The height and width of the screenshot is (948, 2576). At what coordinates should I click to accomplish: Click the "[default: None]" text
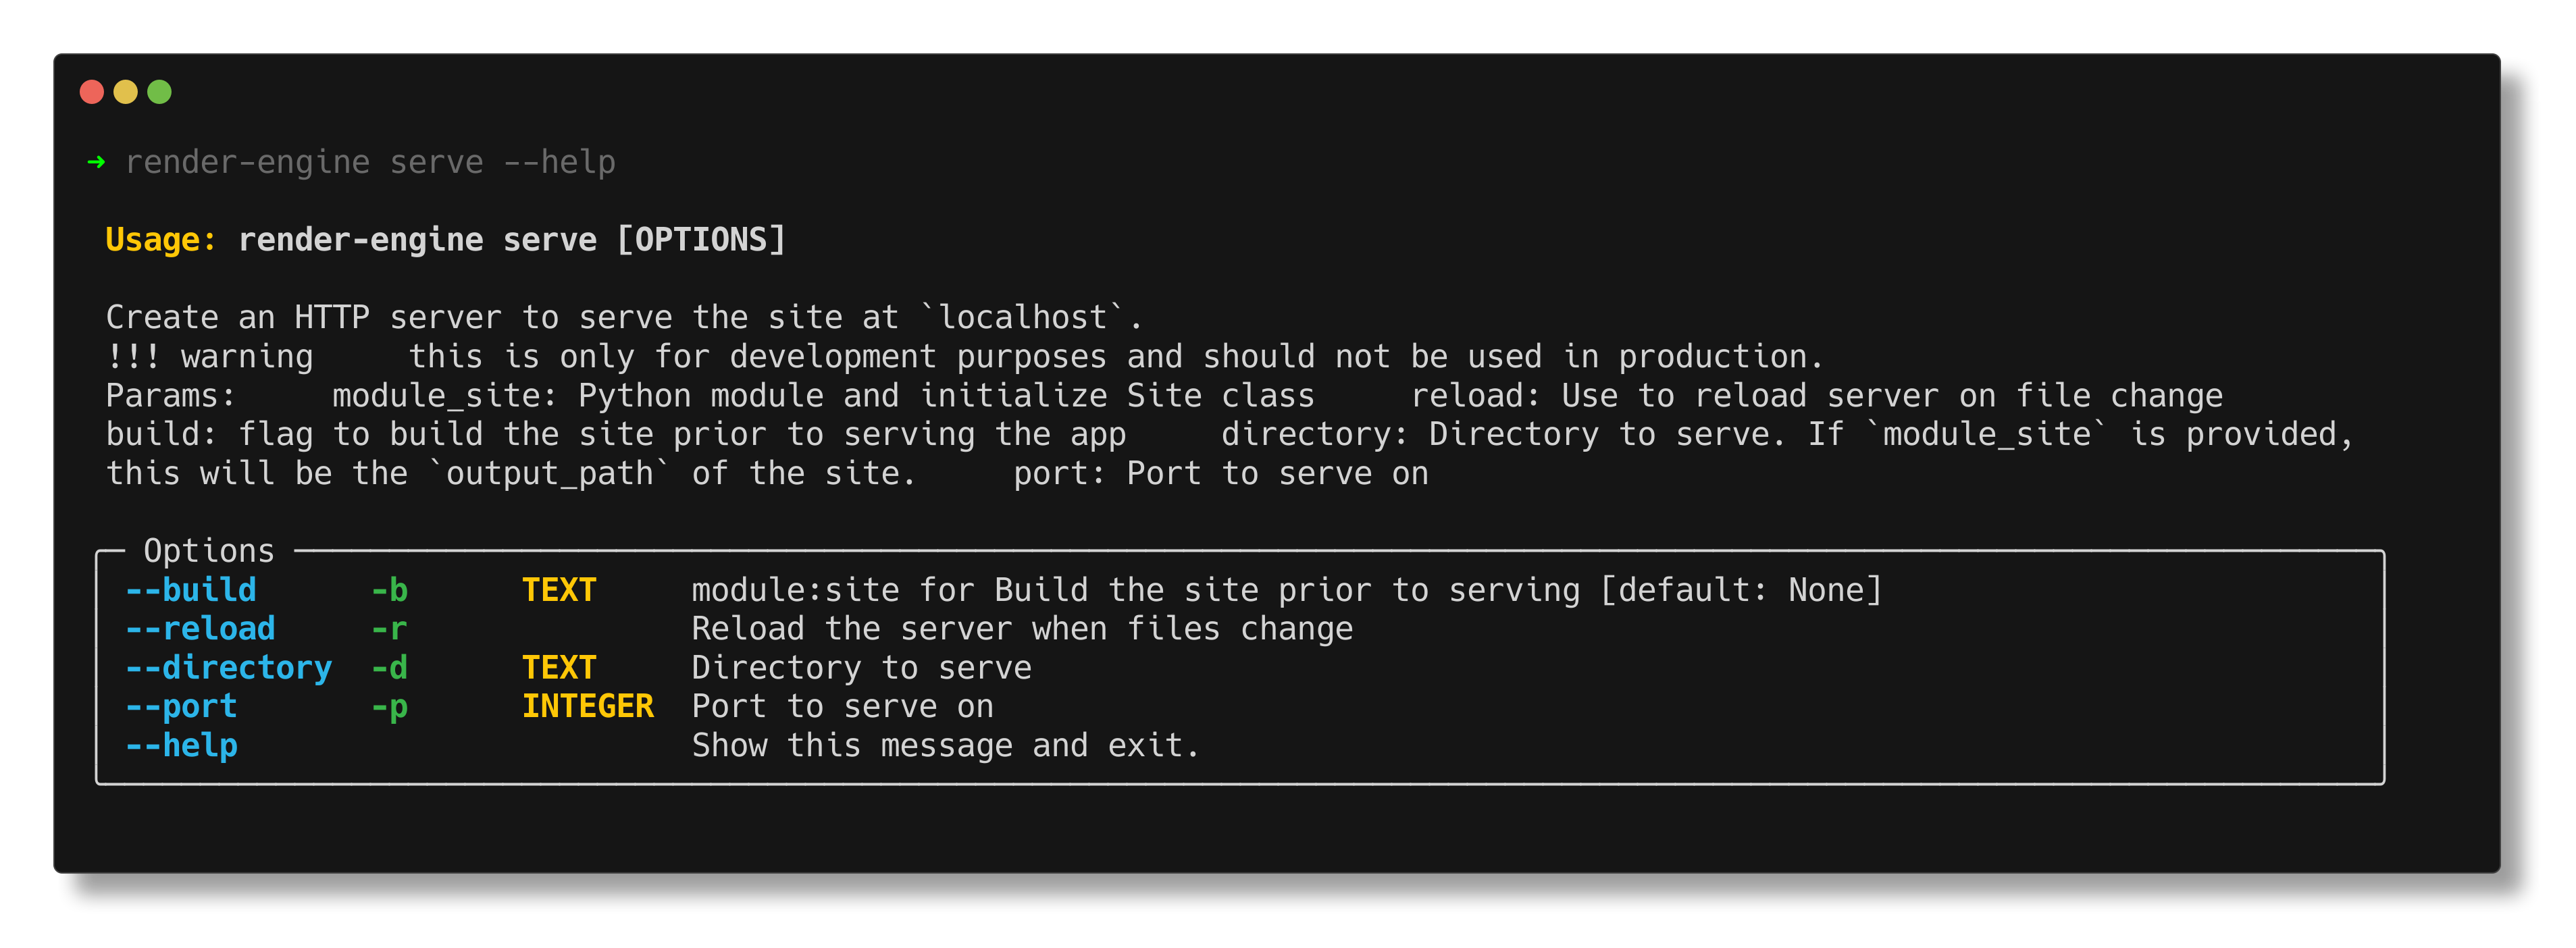click(1741, 590)
